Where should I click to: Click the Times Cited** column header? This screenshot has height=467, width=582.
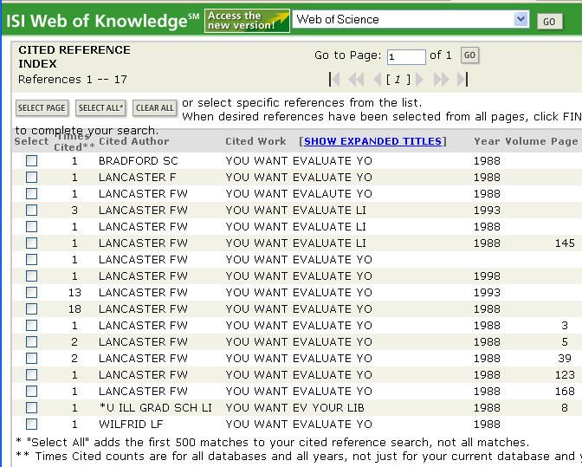[x=74, y=142]
